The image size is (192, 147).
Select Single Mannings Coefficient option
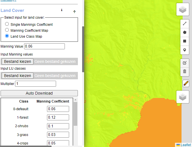pos(7,24)
